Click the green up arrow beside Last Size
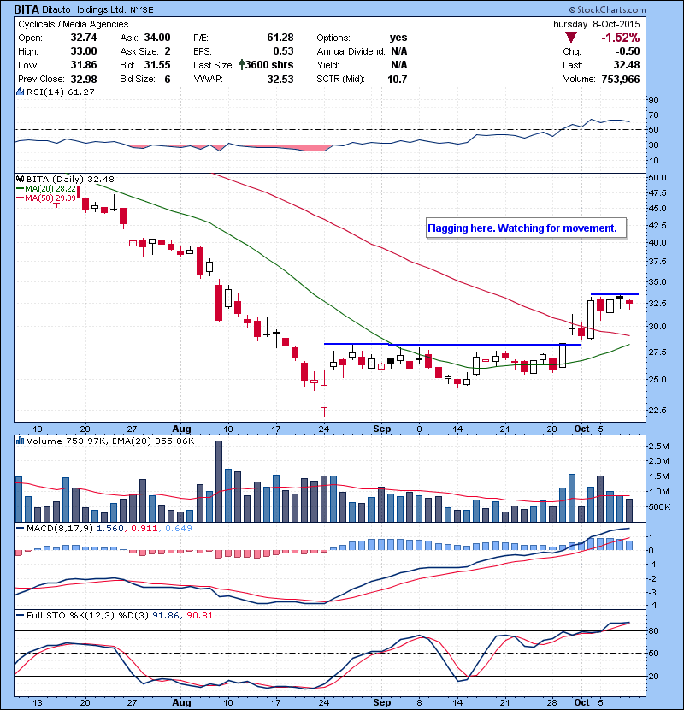The height and width of the screenshot is (710, 684). pos(242,65)
